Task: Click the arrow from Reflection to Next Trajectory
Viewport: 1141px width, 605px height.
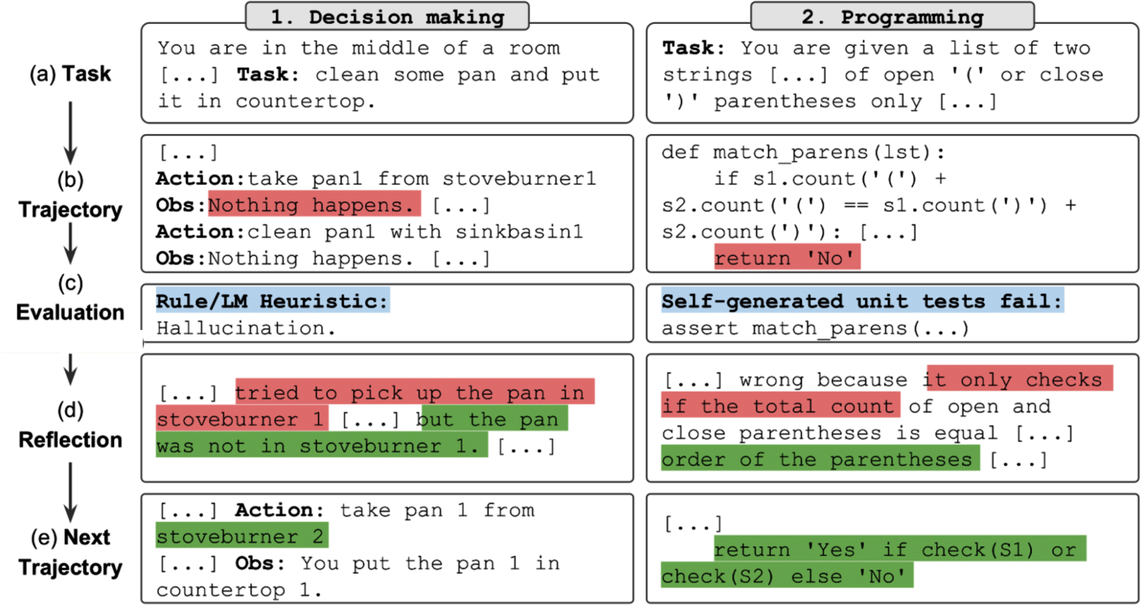Action: point(70,492)
